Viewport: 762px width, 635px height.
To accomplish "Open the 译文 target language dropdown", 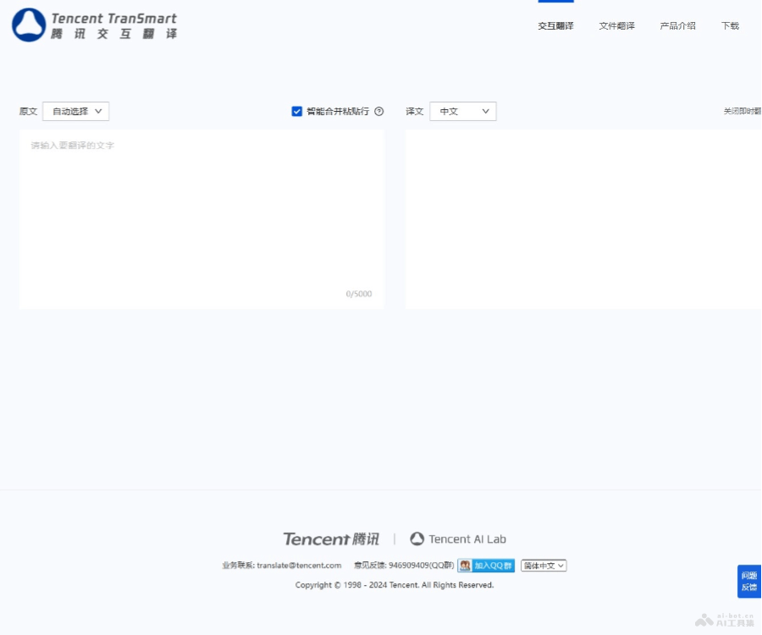I will click(462, 111).
